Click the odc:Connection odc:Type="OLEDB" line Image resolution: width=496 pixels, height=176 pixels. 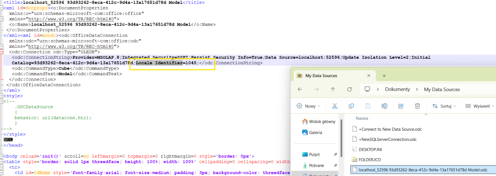tap(54, 52)
